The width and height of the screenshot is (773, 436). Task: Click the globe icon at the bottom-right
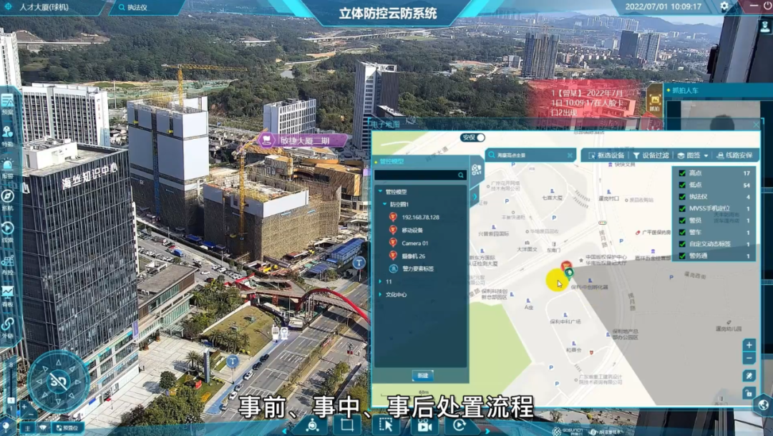coord(762,404)
